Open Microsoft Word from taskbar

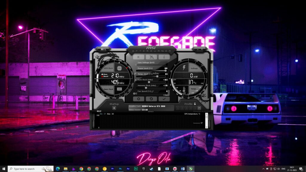pos(183,169)
